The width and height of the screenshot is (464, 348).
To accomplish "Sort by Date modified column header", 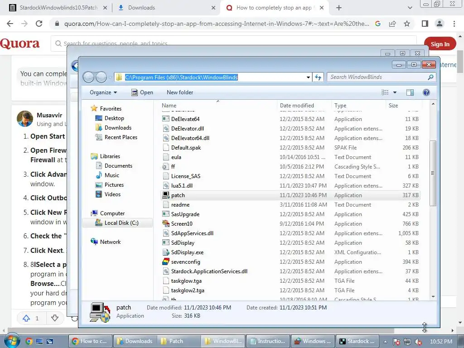I will pos(297,105).
